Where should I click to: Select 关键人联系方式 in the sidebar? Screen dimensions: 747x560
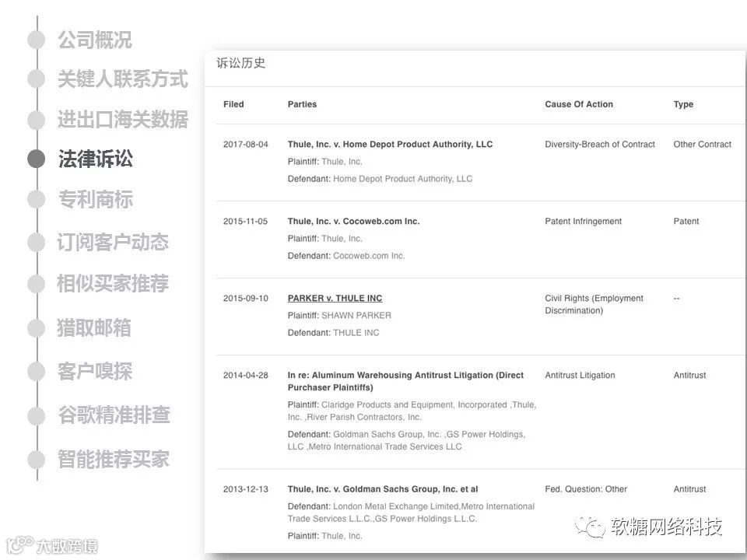point(123,79)
